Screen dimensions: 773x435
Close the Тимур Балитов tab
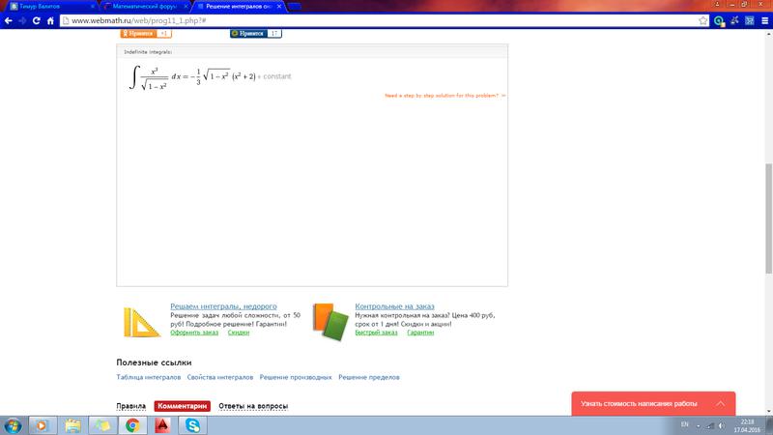pos(93,7)
